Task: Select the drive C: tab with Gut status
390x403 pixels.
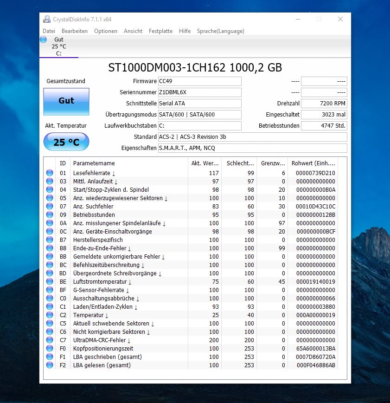Action: [x=59, y=46]
